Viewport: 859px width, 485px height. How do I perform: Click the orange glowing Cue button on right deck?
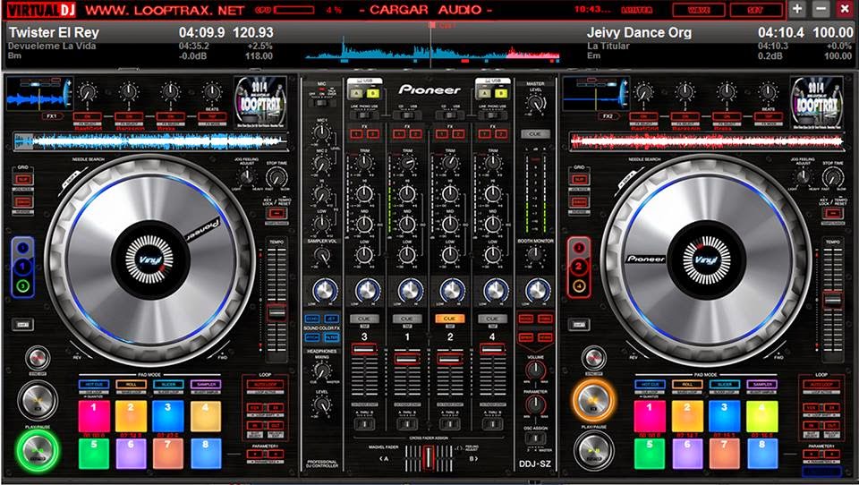(x=594, y=400)
